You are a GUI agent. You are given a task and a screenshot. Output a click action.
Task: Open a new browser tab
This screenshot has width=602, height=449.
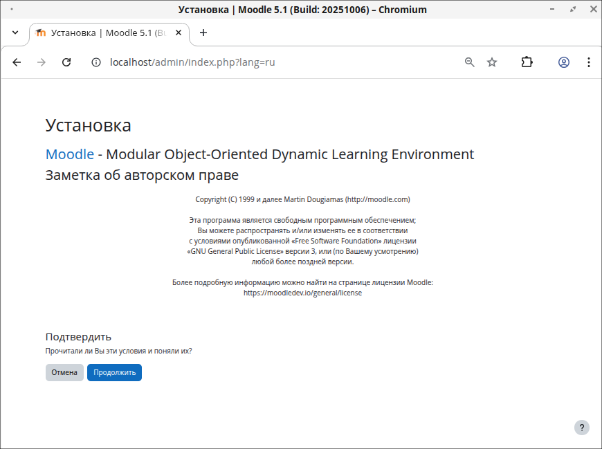(203, 33)
